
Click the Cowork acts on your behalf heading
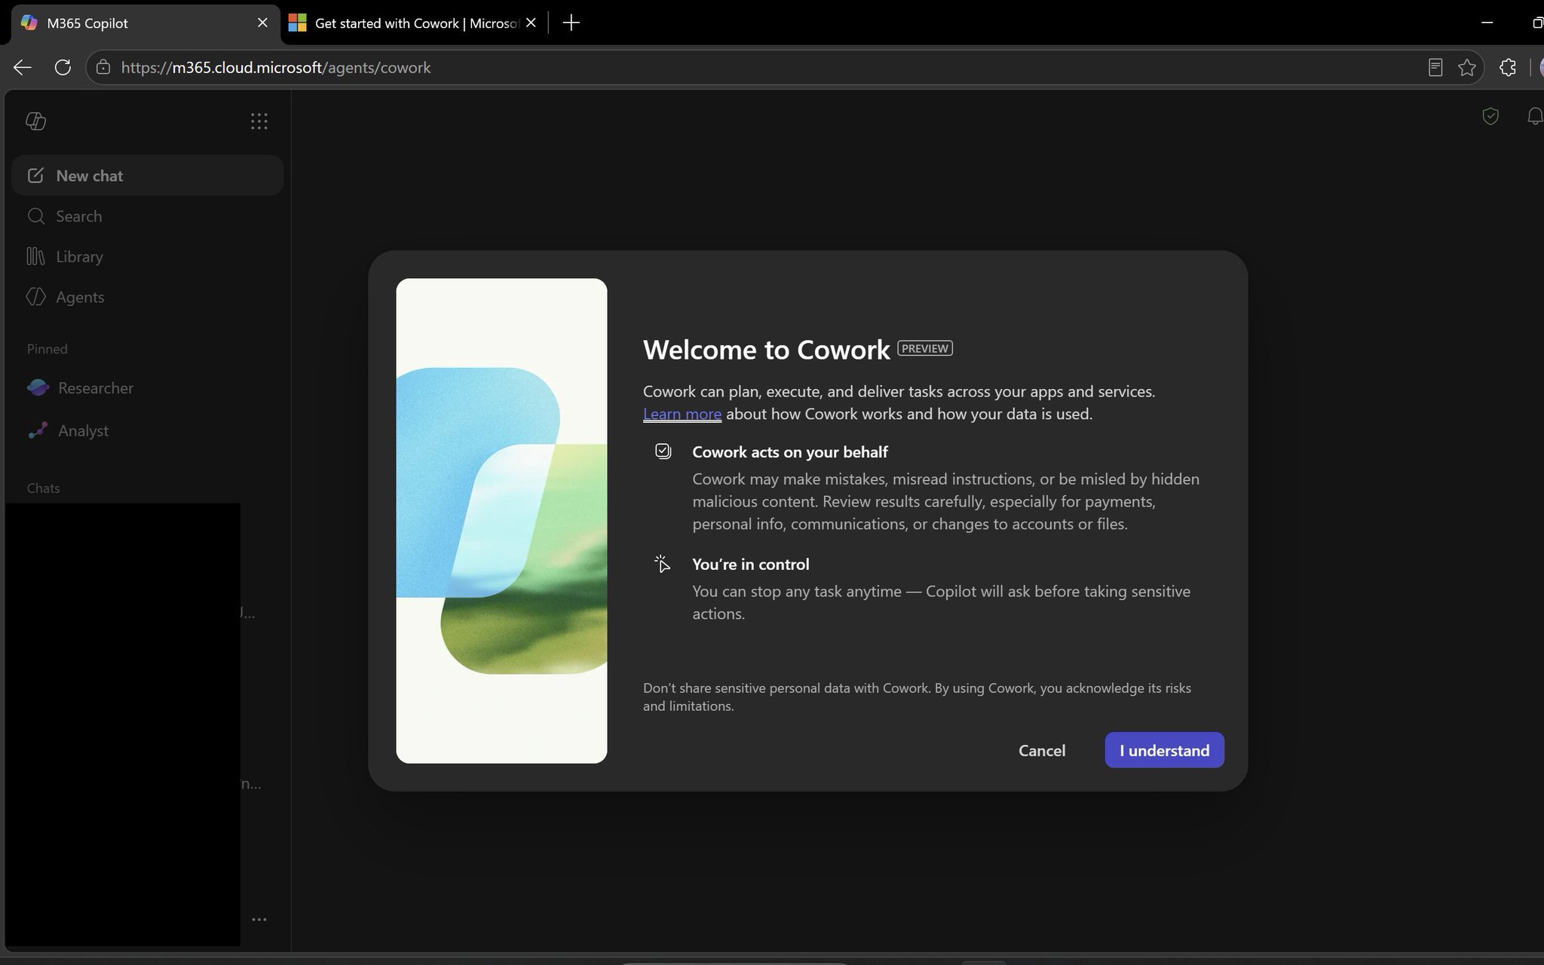790,452
